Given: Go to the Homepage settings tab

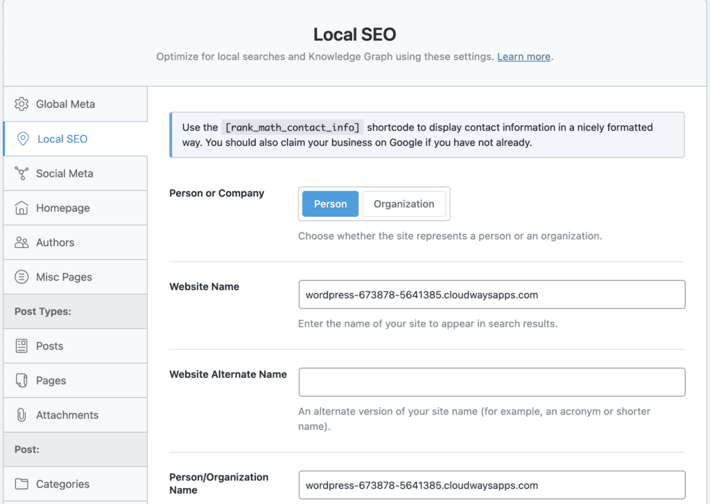Looking at the screenshot, I should tap(75, 208).
